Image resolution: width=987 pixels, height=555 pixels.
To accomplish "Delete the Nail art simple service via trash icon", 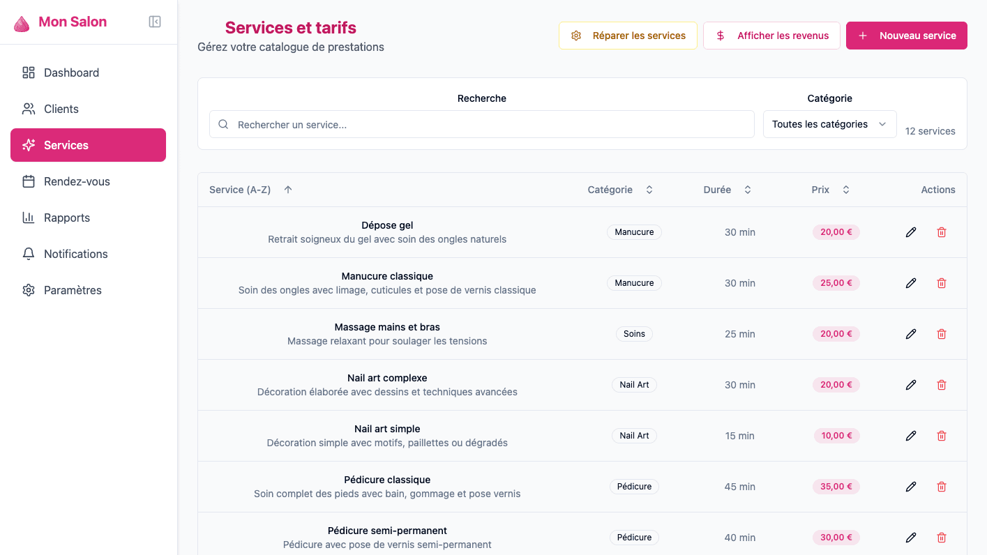I will tap(942, 435).
